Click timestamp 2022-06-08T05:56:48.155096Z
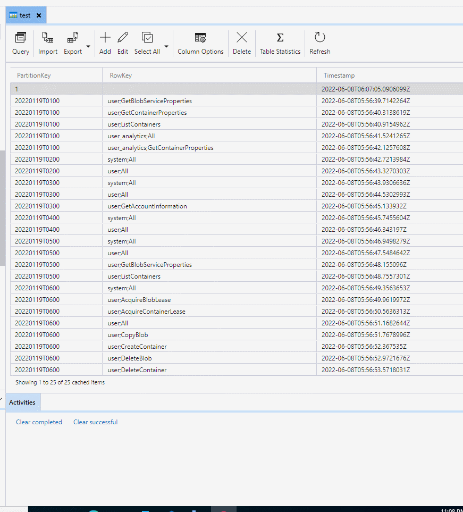This screenshot has height=512, width=463. (364, 265)
